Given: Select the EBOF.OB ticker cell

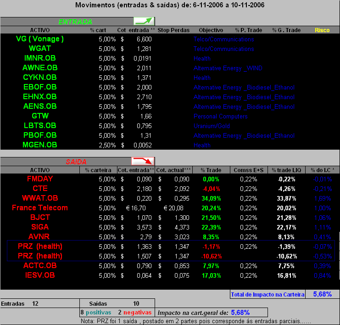Looking at the screenshot, I should pyautogui.click(x=40, y=87).
